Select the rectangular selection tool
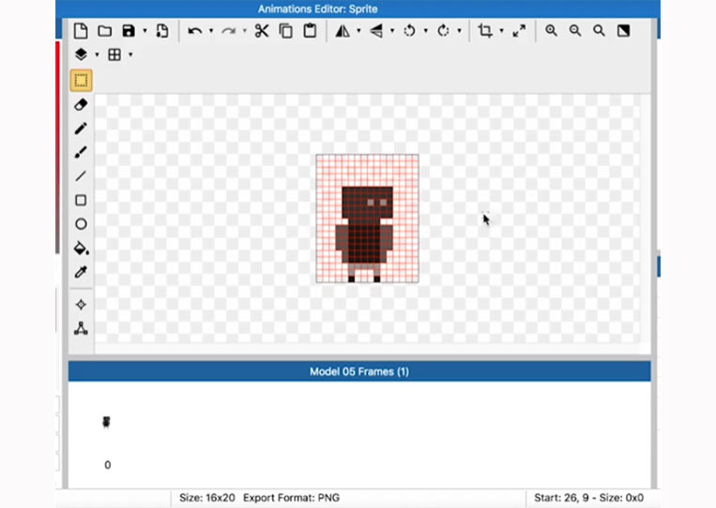The height and width of the screenshot is (508, 716). pyautogui.click(x=81, y=81)
